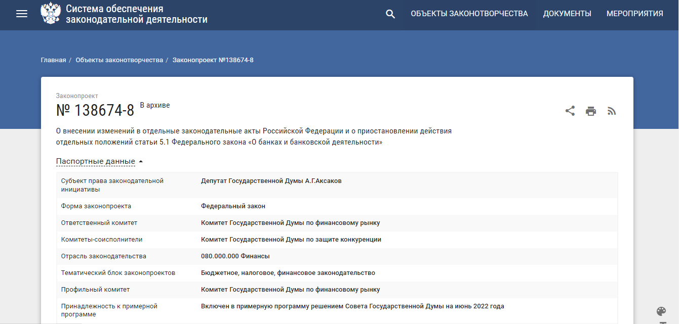Open the Мероприятия menu item
Viewport: 679px width, 324px height.
[635, 14]
